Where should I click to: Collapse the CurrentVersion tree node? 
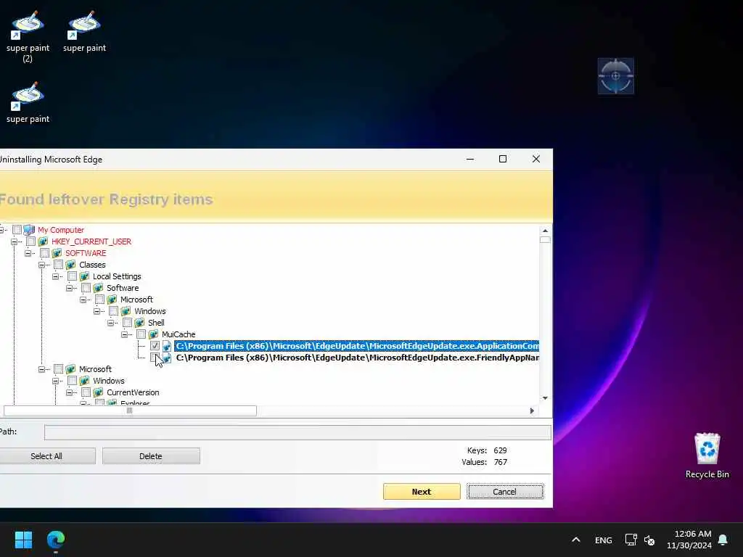(x=69, y=392)
